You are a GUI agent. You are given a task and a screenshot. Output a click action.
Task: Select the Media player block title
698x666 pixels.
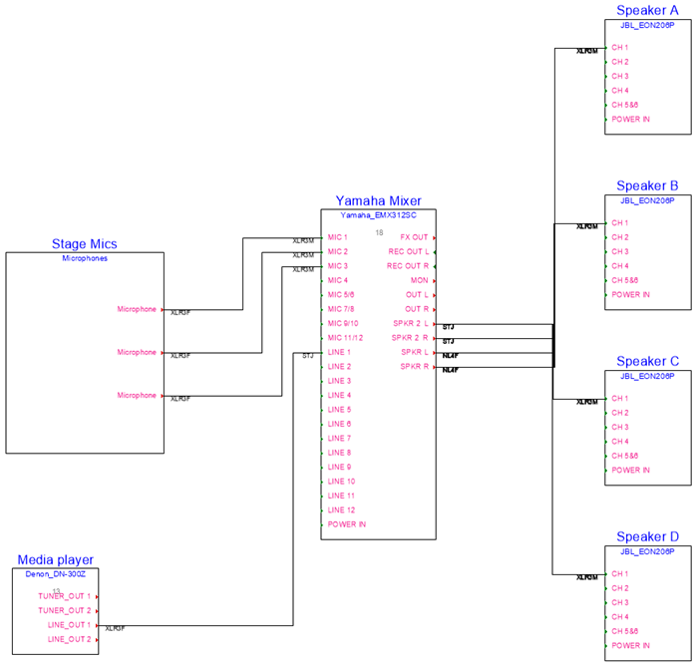point(56,559)
